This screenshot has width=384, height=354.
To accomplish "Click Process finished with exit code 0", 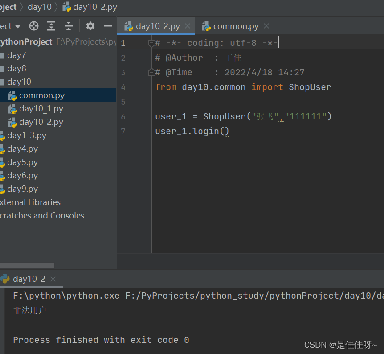I will 101,340.
